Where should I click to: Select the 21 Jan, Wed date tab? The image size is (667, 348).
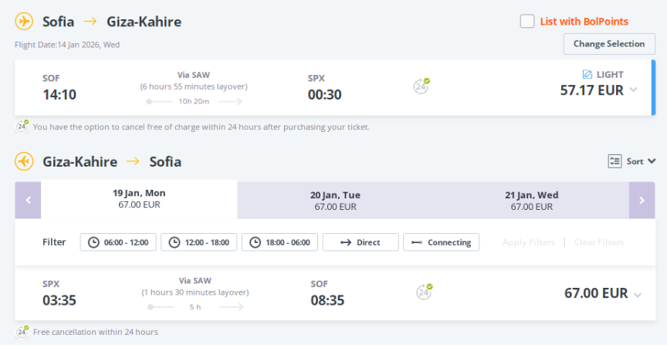point(531,200)
